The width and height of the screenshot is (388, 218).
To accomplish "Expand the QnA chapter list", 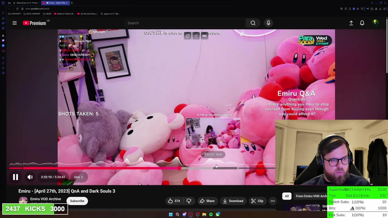I will [79, 177].
